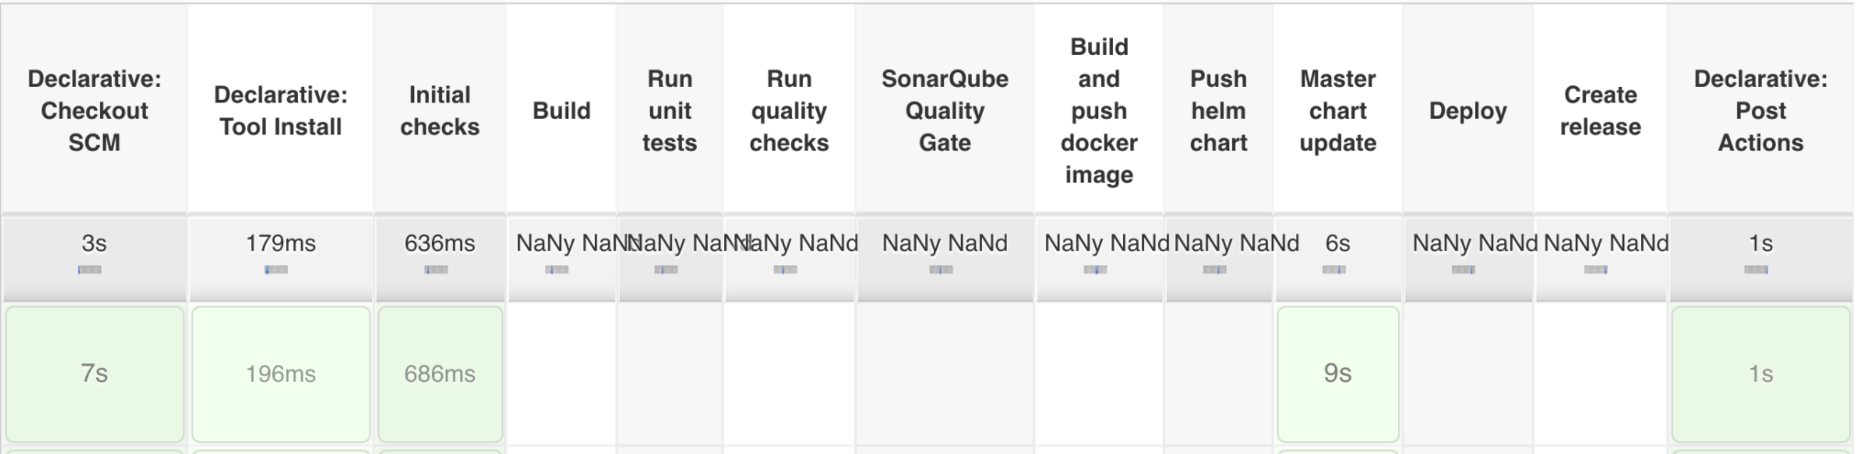
Task: Click the empty Deploy run cell
Action: click(x=1468, y=373)
